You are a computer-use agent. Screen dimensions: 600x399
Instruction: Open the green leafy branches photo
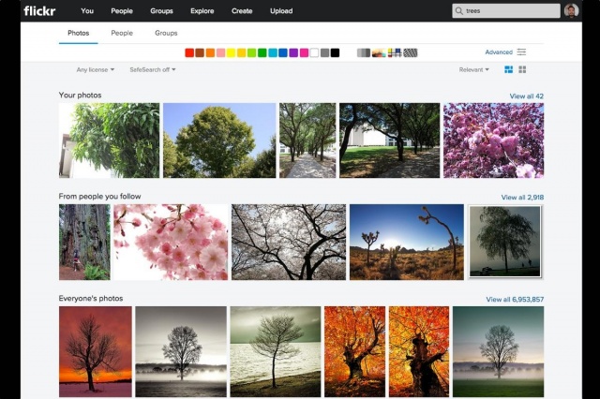tap(109, 140)
